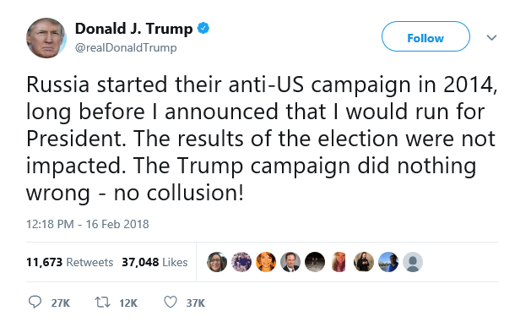The image size is (531, 322).
Task: Click the blue verified badge
Action: click(203, 28)
